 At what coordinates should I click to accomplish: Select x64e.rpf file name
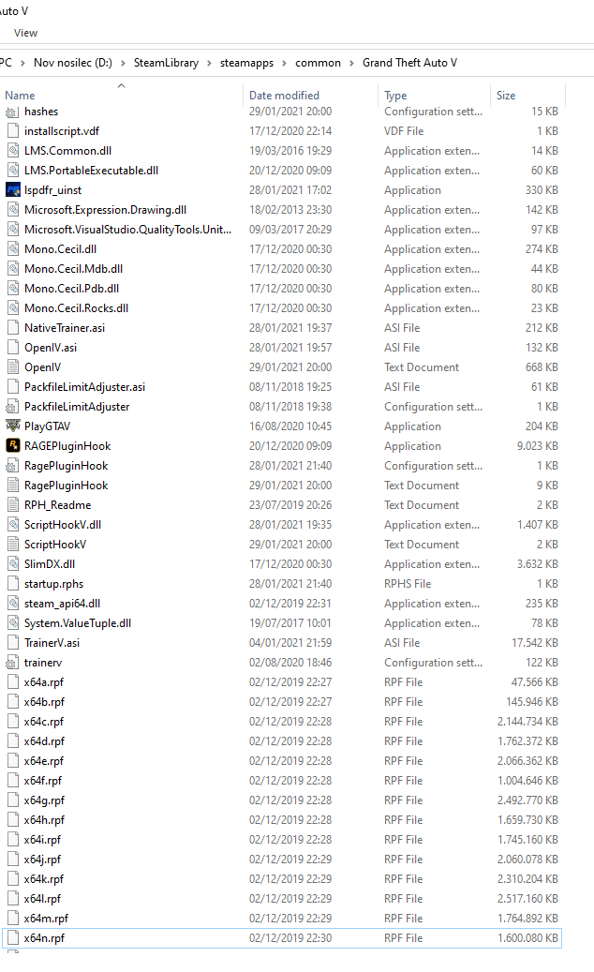44,760
